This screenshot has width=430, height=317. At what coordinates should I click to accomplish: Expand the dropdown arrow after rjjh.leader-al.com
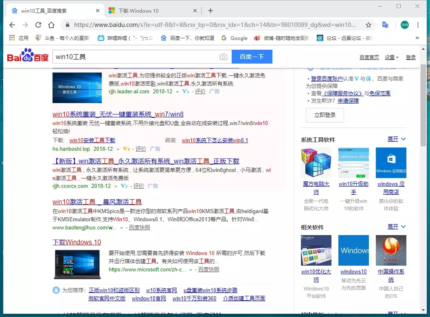tap(177, 92)
